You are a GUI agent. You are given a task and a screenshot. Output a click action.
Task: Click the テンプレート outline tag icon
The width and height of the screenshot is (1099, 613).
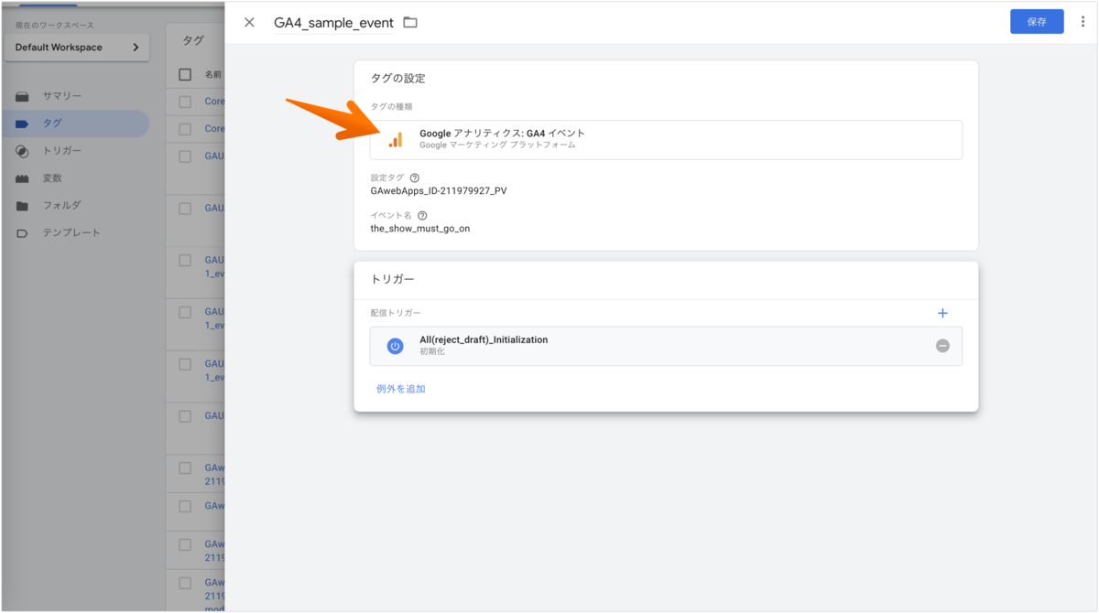pos(22,233)
